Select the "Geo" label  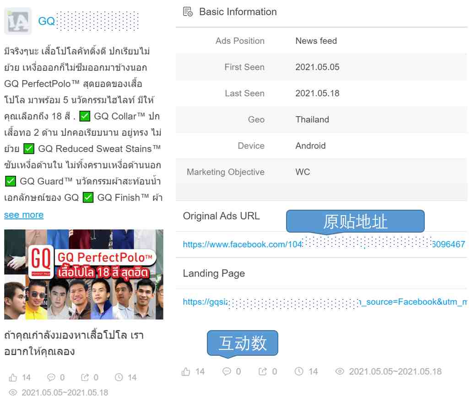[x=256, y=120]
